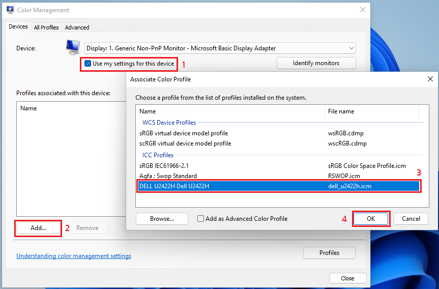
Task: Collapse the WCS Device Profiles group
Action: click(169, 123)
